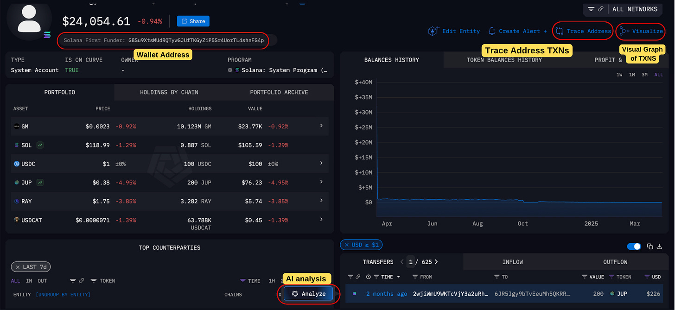Switch to the HOLDINGS BY CHAIN tab

[169, 92]
